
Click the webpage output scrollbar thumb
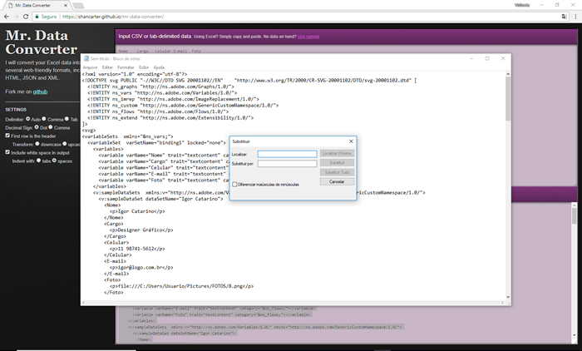tap(574, 215)
